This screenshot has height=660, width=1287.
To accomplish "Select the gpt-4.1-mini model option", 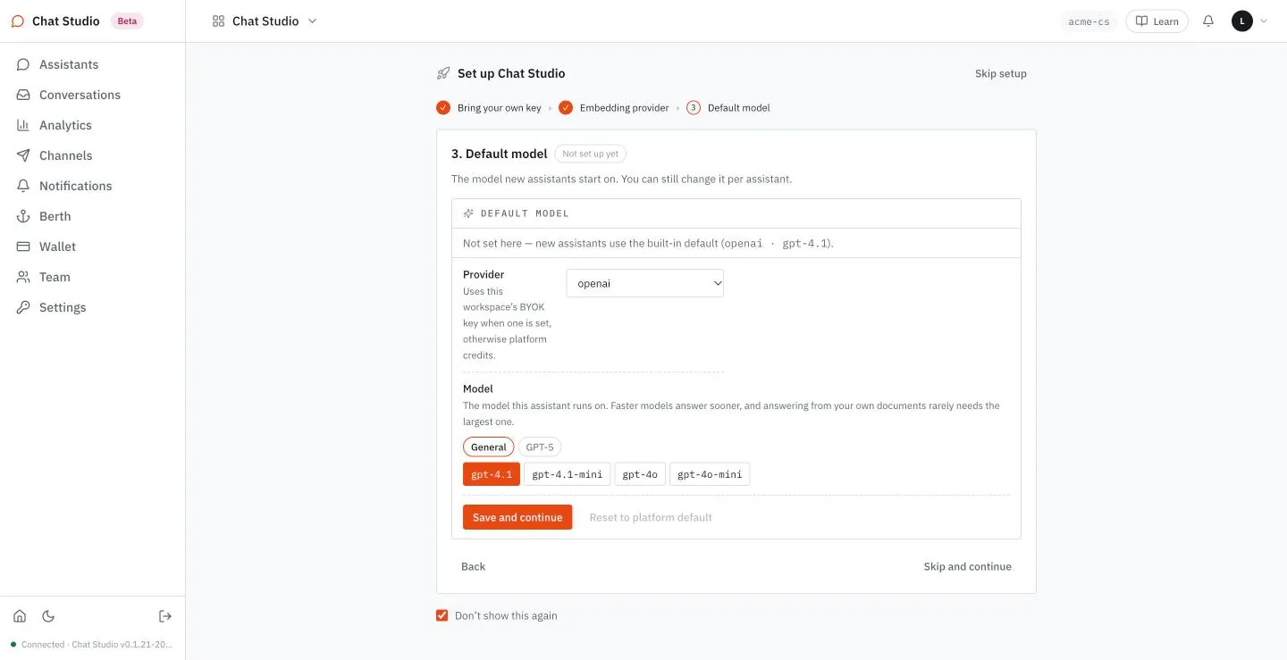I will pyautogui.click(x=568, y=474).
